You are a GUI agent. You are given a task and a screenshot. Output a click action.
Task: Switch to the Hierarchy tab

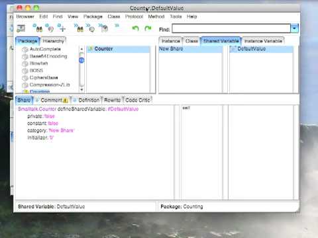point(53,41)
